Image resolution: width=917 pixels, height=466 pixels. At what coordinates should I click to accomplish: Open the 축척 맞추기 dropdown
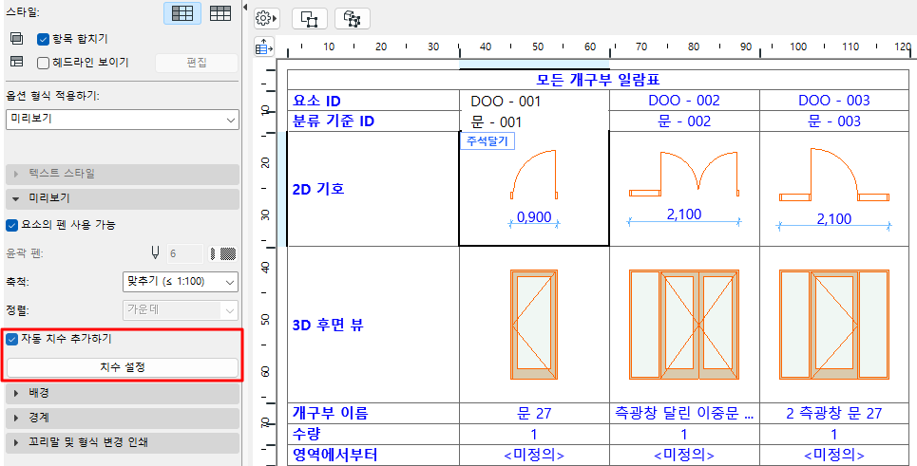[181, 282]
